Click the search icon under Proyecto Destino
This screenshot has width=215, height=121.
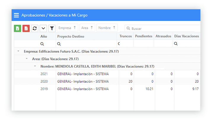pos(59,44)
